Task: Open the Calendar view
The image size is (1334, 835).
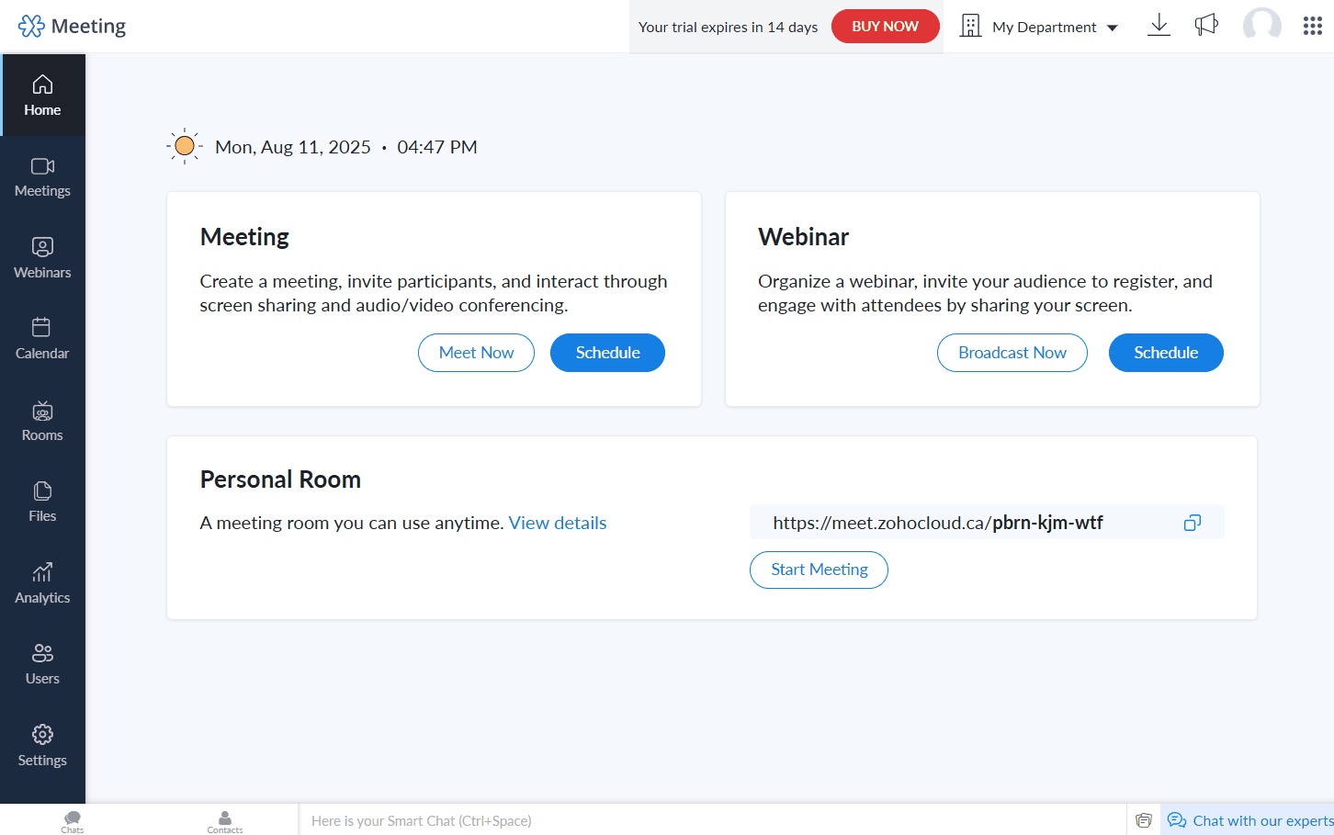Action: point(42,339)
